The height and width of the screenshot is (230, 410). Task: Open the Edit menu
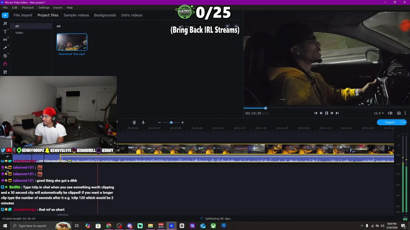click(15, 7)
